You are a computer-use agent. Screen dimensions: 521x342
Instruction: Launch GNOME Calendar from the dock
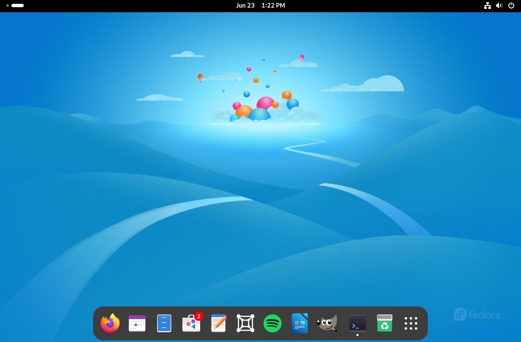(137, 323)
